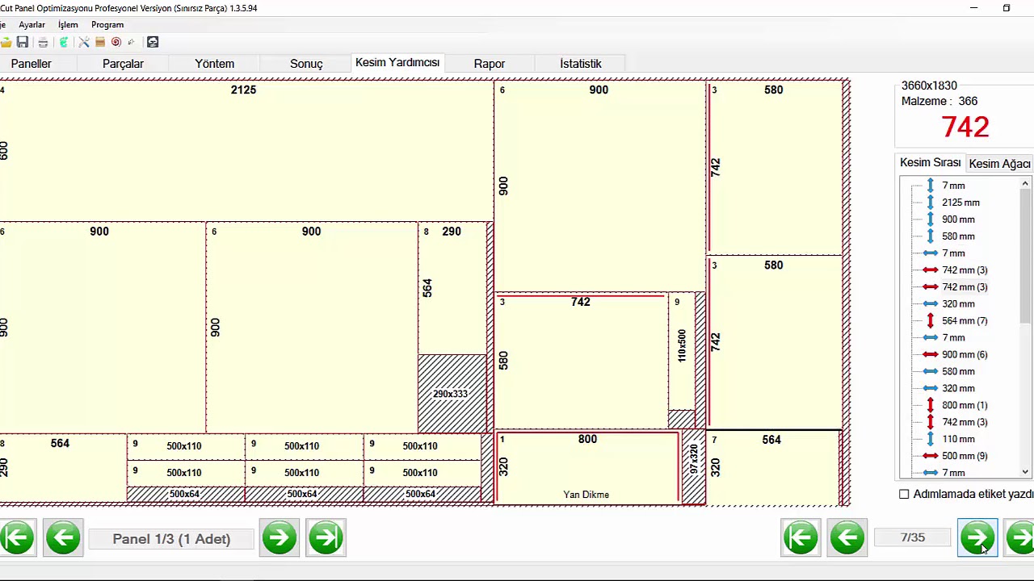Open the İstatistik tab
The image size is (1034, 581).
coord(581,64)
